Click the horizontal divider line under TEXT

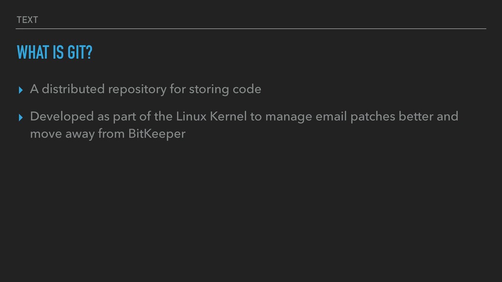(x=251, y=29)
